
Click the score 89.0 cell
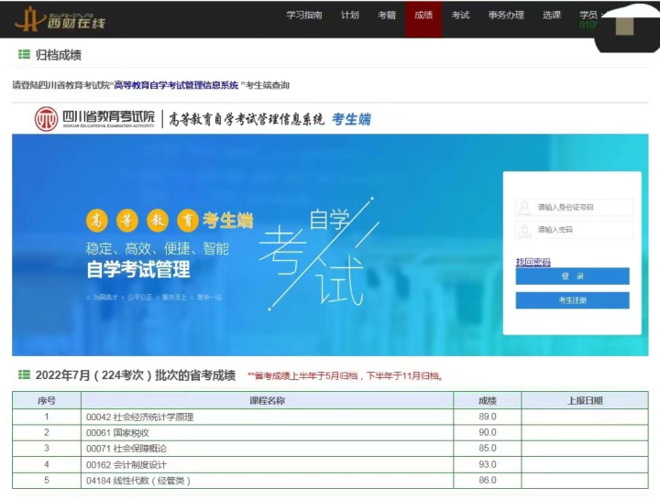click(x=488, y=417)
